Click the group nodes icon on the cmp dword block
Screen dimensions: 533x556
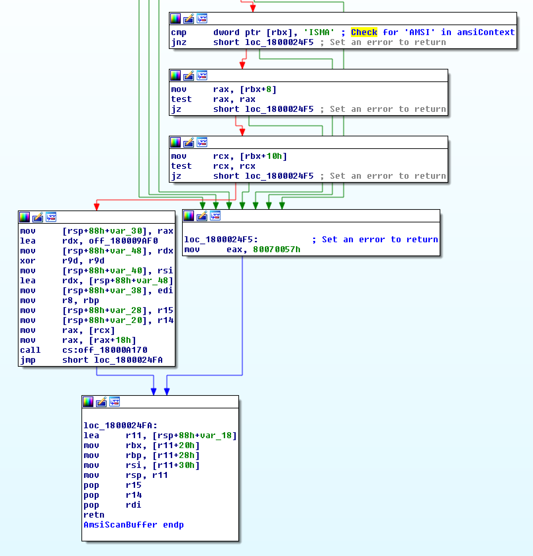[x=202, y=19]
